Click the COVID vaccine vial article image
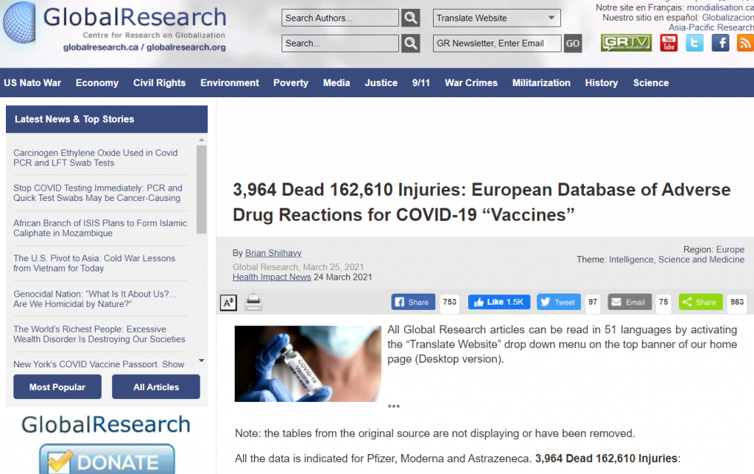Screen dimensions: 754x474 308,364
